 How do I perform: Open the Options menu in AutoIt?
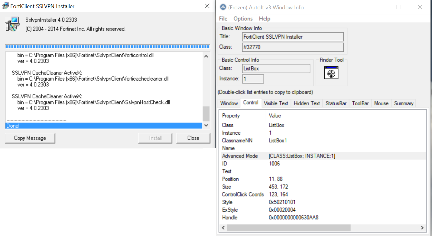click(243, 19)
